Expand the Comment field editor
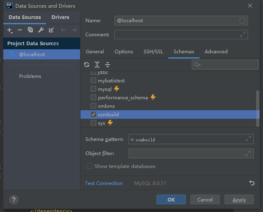The height and width of the screenshot is (212, 263). click(243, 34)
